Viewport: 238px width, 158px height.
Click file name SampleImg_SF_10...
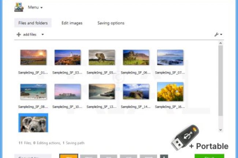click(67, 107)
